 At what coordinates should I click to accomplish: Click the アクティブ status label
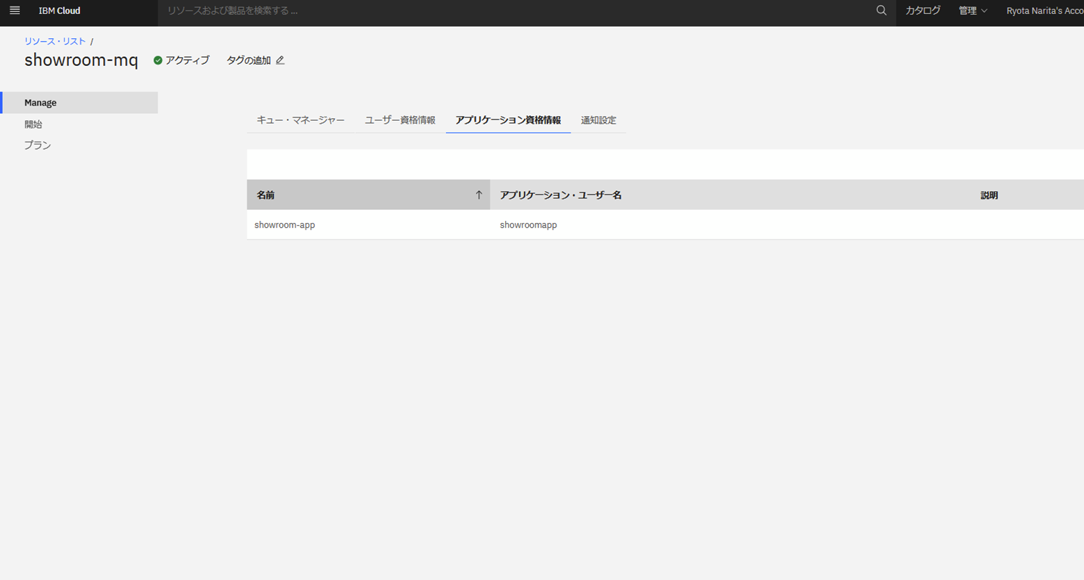[x=187, y=60]
